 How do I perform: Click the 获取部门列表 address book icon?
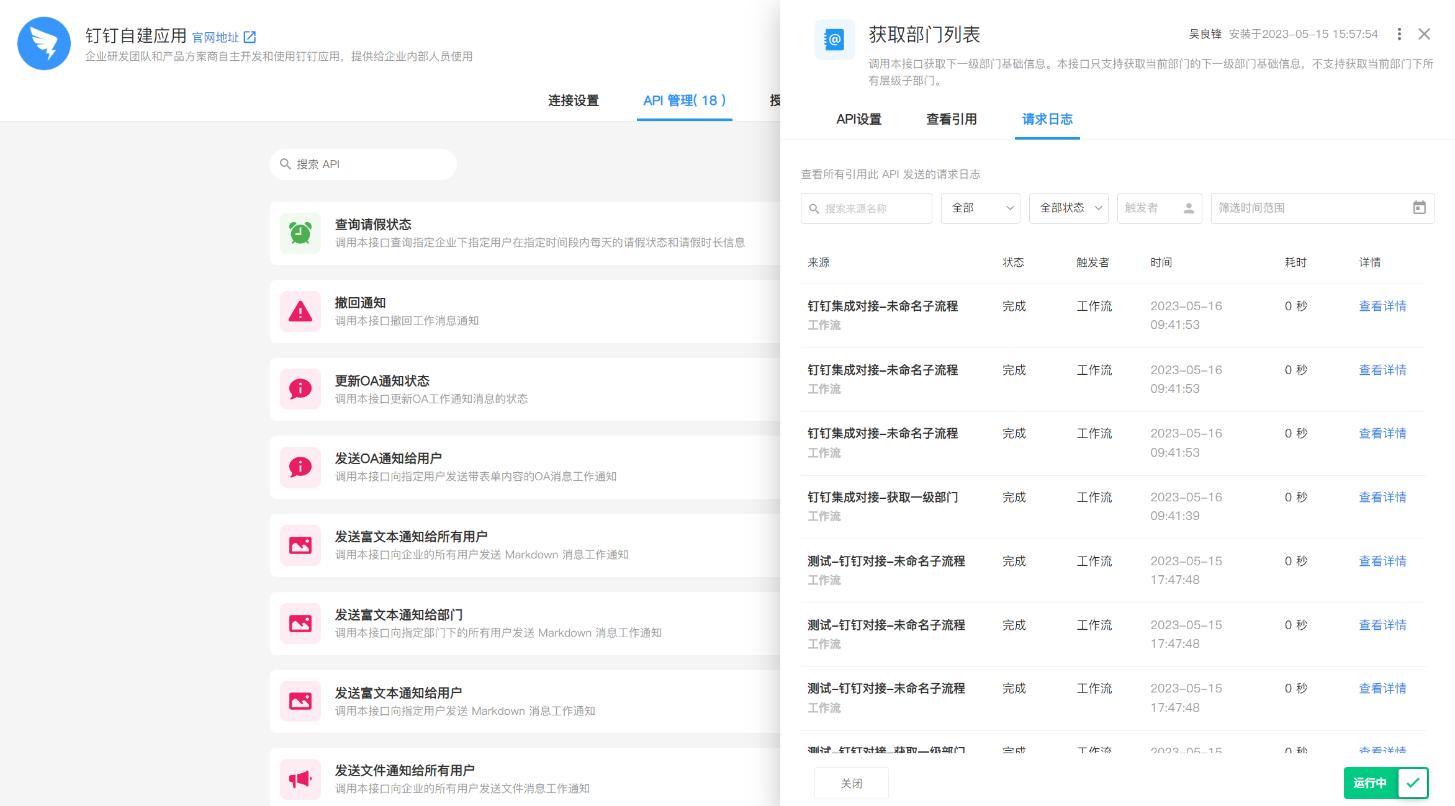pos(835,40)
